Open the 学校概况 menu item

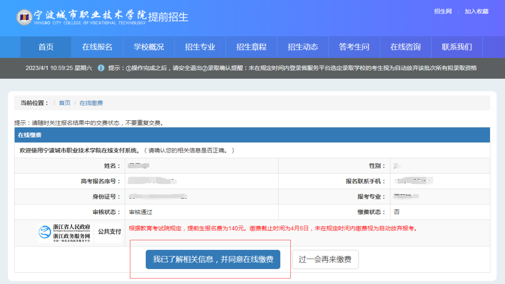click(149, 47)
